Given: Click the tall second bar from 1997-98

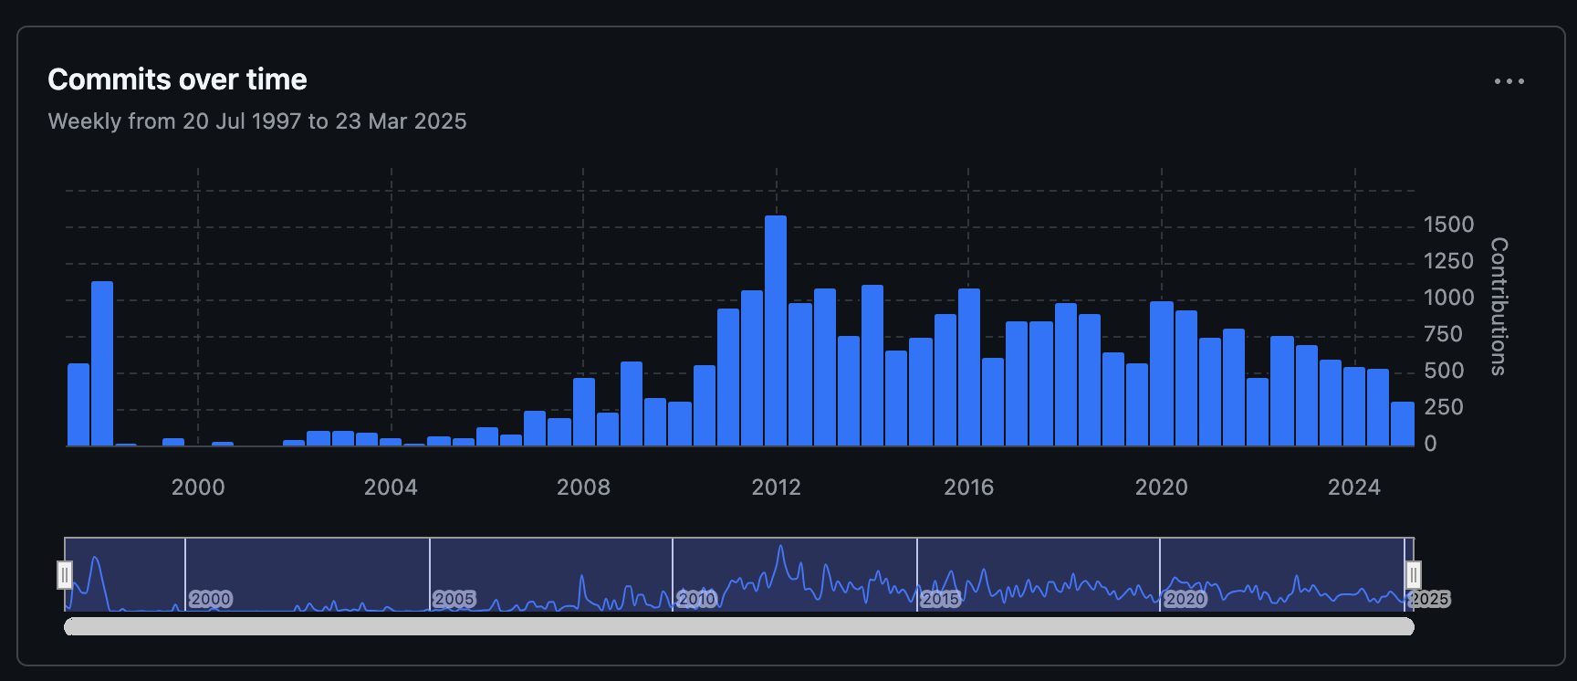Looking at the screenshot, I should (102, 363).
